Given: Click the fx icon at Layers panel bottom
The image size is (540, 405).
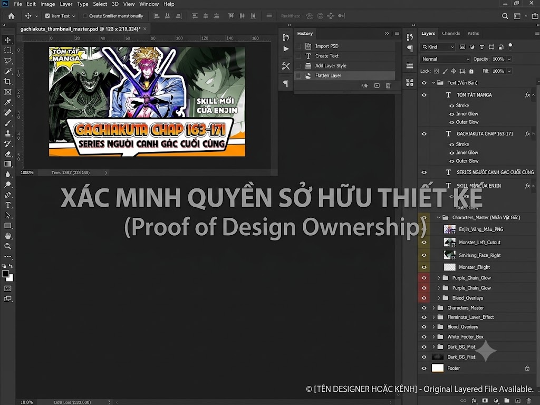Looking at the screenshot, I should click(x=474, y=401).
